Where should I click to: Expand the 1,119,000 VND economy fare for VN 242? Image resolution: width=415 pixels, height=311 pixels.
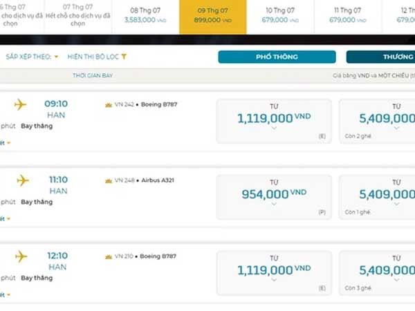pos(274,122)
